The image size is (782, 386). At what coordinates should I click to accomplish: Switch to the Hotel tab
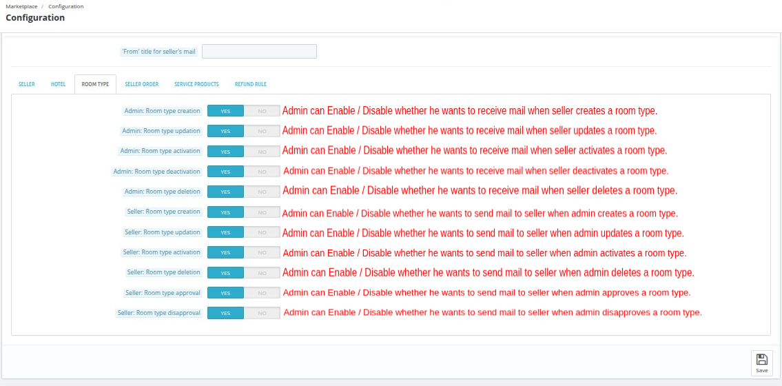[x=59, y=84]
